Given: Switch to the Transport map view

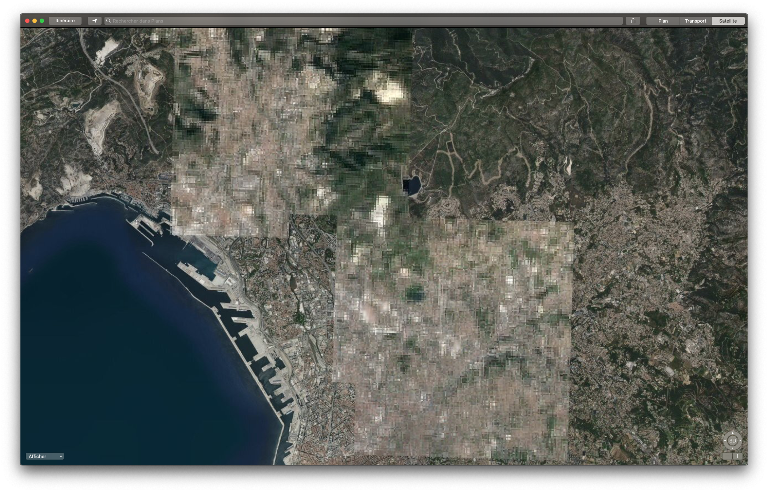Looking at the screenshot, I should (x=695, y=21).
